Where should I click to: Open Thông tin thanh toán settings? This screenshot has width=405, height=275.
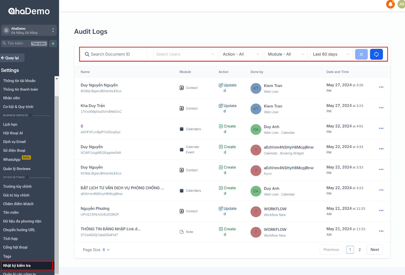point(21,89)
